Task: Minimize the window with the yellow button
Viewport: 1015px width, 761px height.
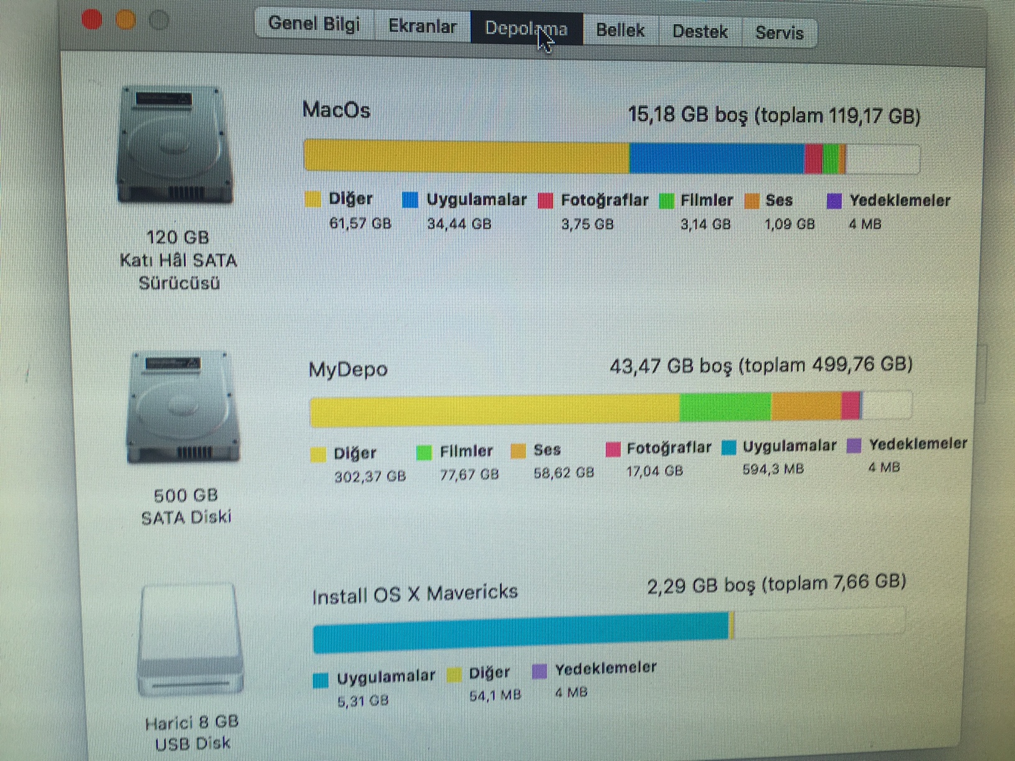Action: click(x=126, y=20)
